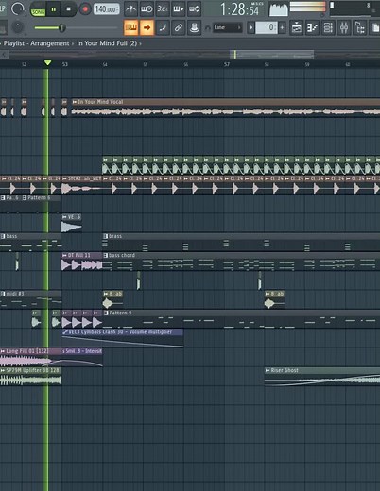This screenshot has height=491, width=380.
Task: Stop the song playback
Action: tap(68, 9)
